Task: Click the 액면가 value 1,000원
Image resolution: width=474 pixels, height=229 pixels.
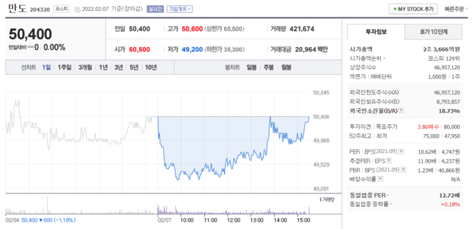Action: (x=437, y=77)
